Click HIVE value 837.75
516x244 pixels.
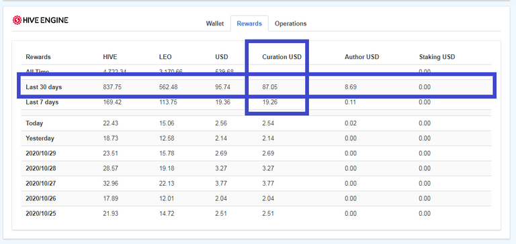tap(112, 87)
